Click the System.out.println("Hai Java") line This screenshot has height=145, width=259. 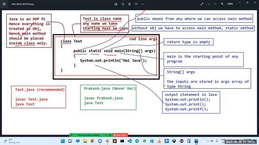(x=113, y=60)
